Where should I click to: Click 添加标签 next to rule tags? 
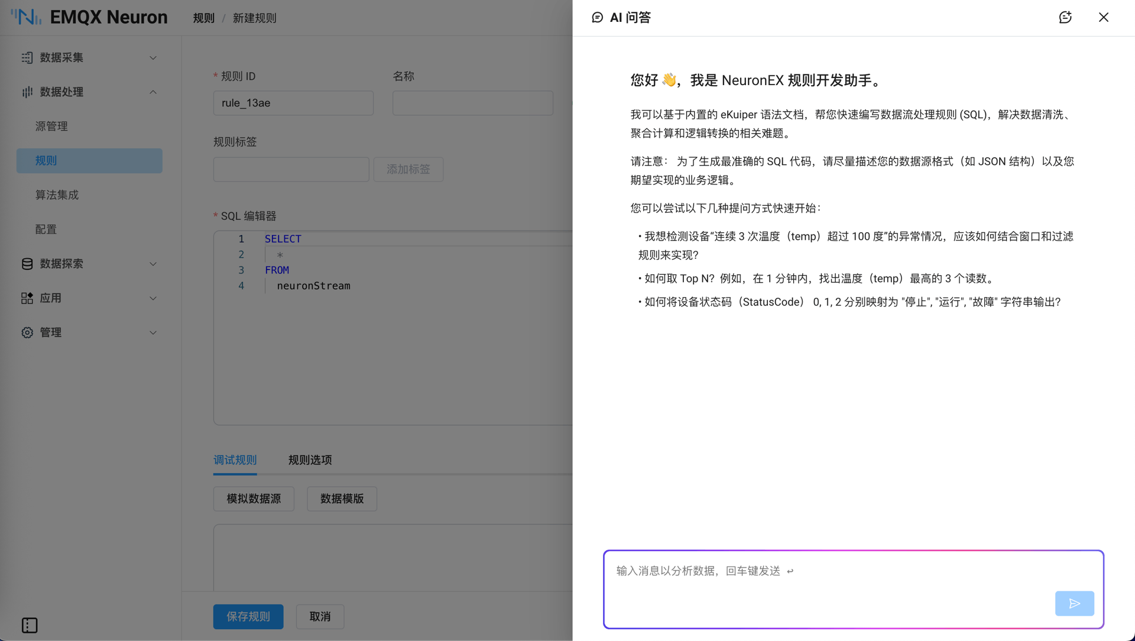(408, 169)
